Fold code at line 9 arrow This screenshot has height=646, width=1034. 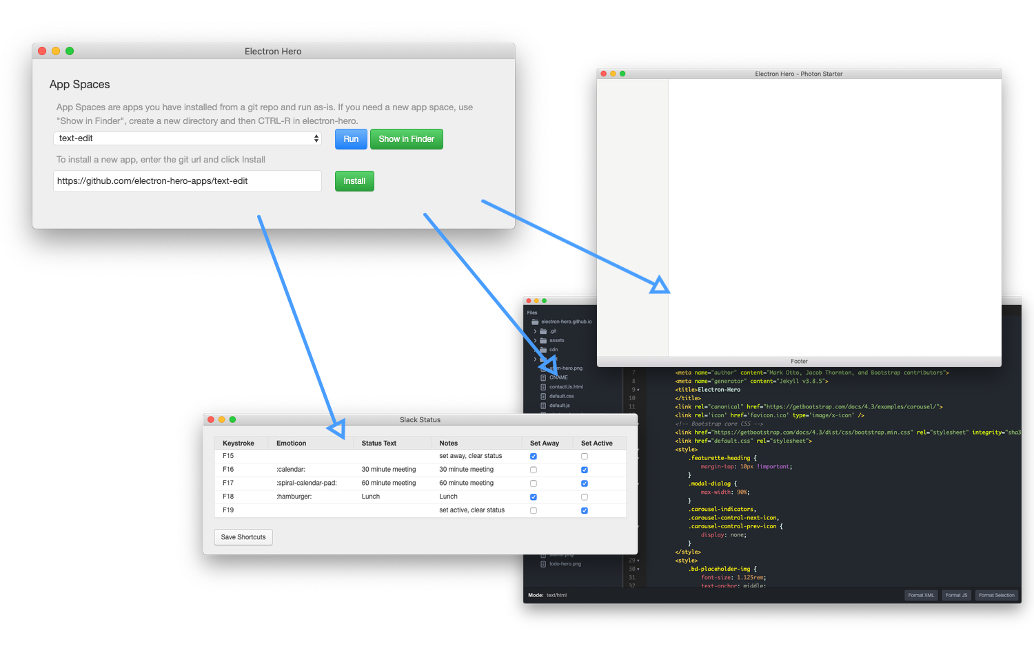638,390
